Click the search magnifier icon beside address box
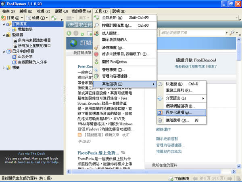The image size is (242, 182). 232,33
